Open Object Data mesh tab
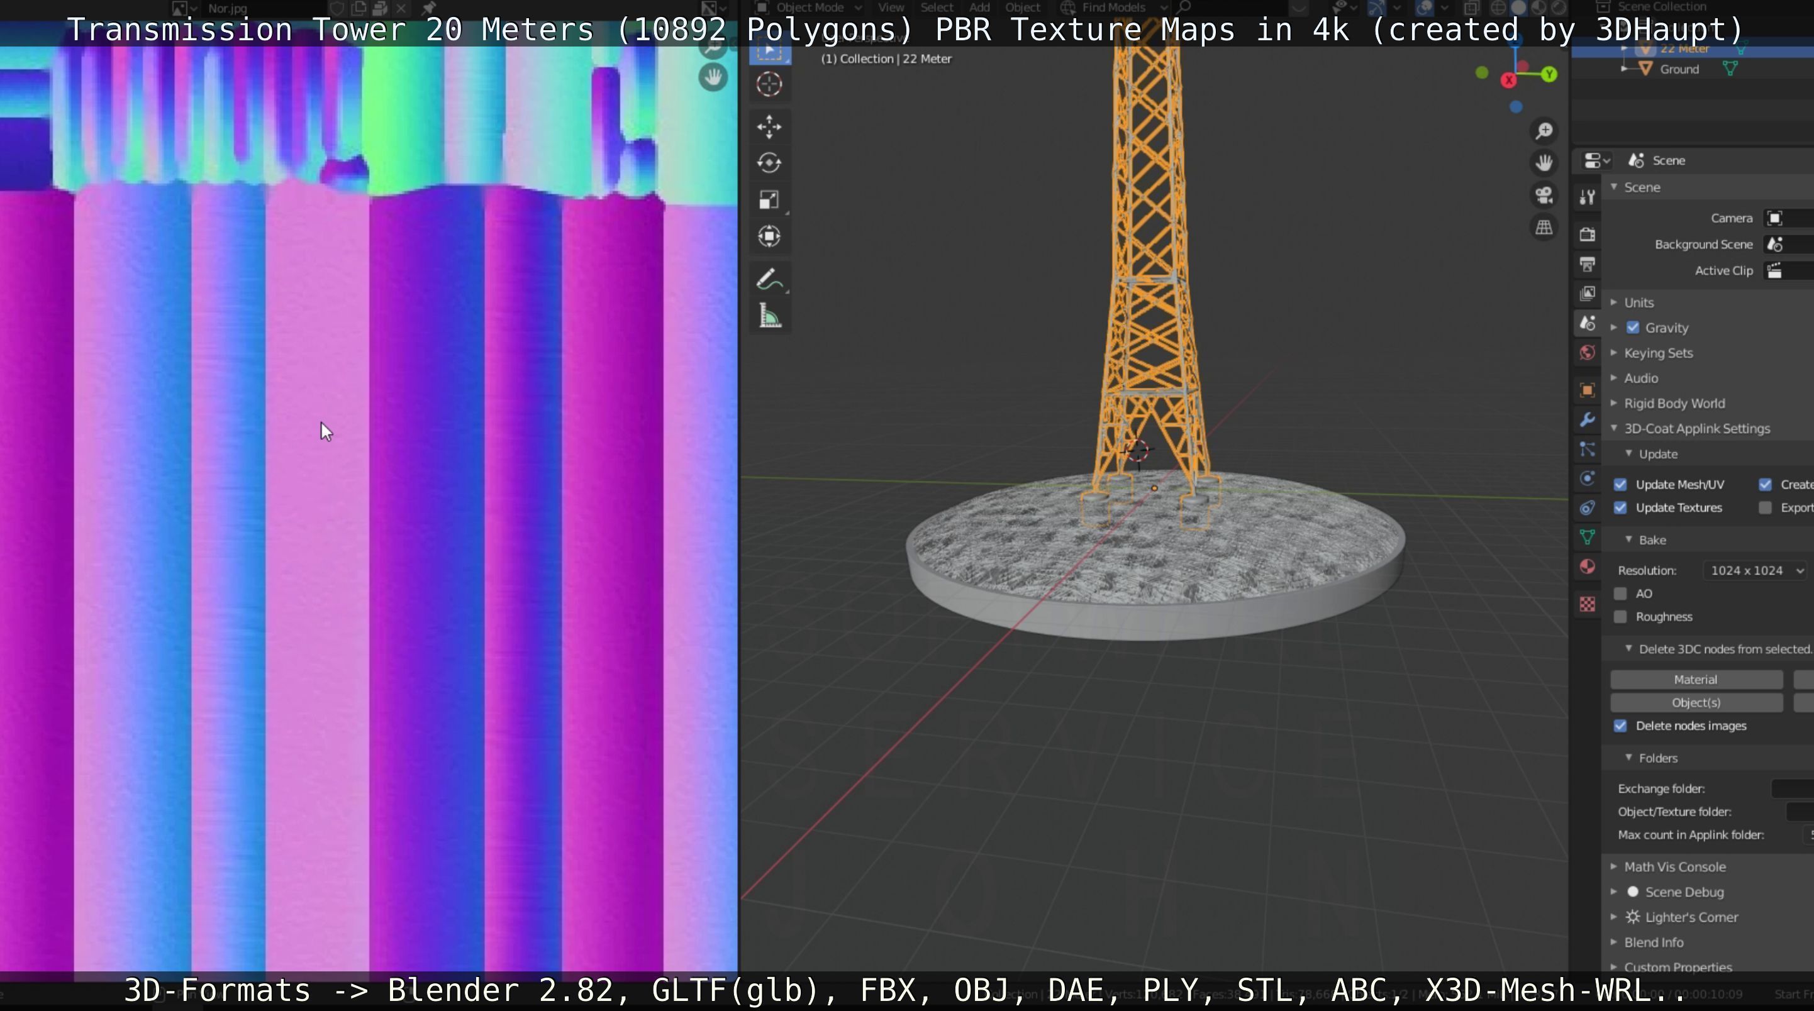 pyautogui.click(x=1588, y=537)
